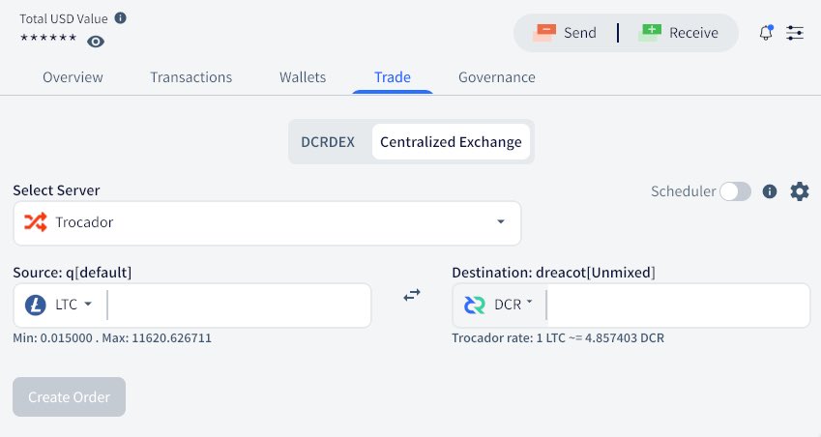Click the hidden balance asterisks
Viewport: 821px width, 437px height.
(48, 38)
